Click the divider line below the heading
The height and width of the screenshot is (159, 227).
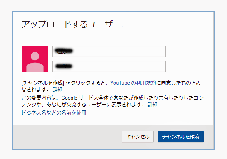(113, 37)
